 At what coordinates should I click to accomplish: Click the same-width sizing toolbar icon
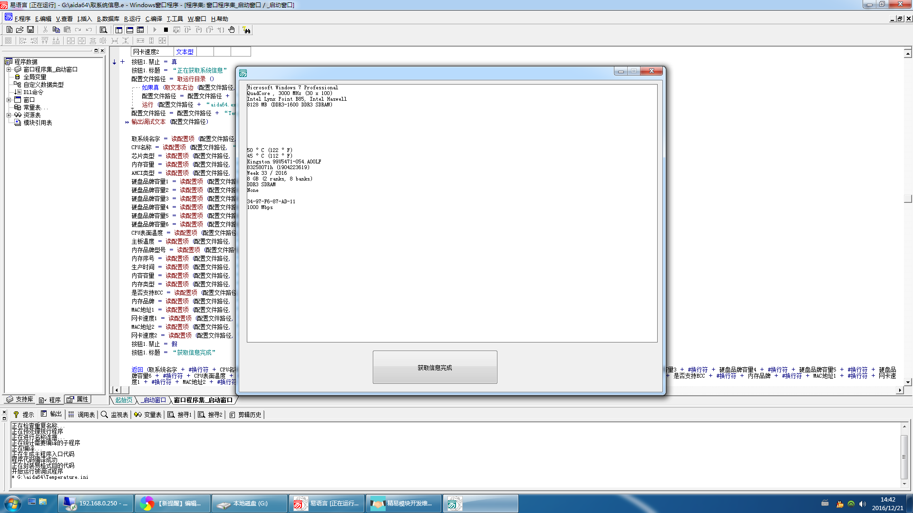140,41
